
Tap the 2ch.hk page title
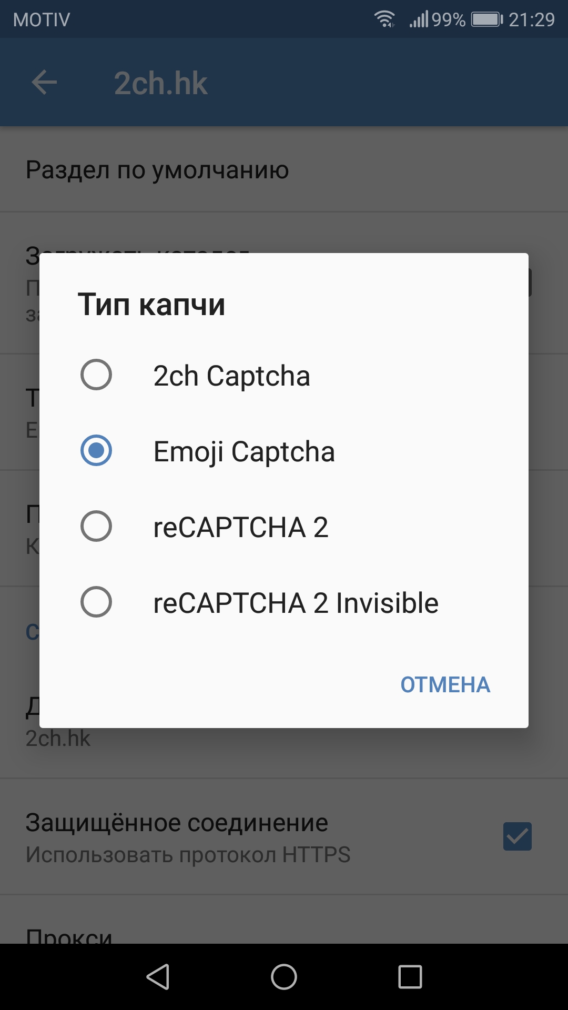[x=161, y=83]
